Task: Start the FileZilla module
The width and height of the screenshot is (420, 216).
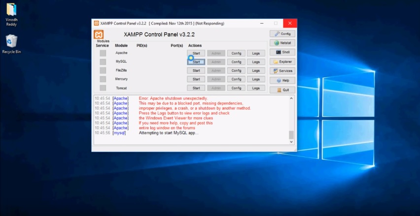Action: (196, 70)
